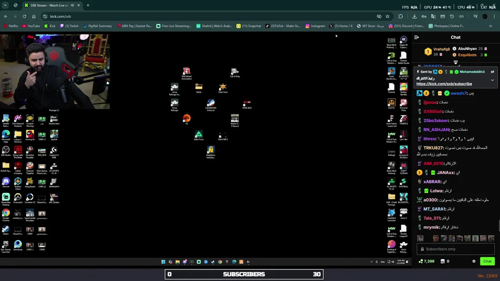Launch the Call of Duty shortcut in the stream
The width and height of the screenshot is (500, 281).
[x=235, y=73]
